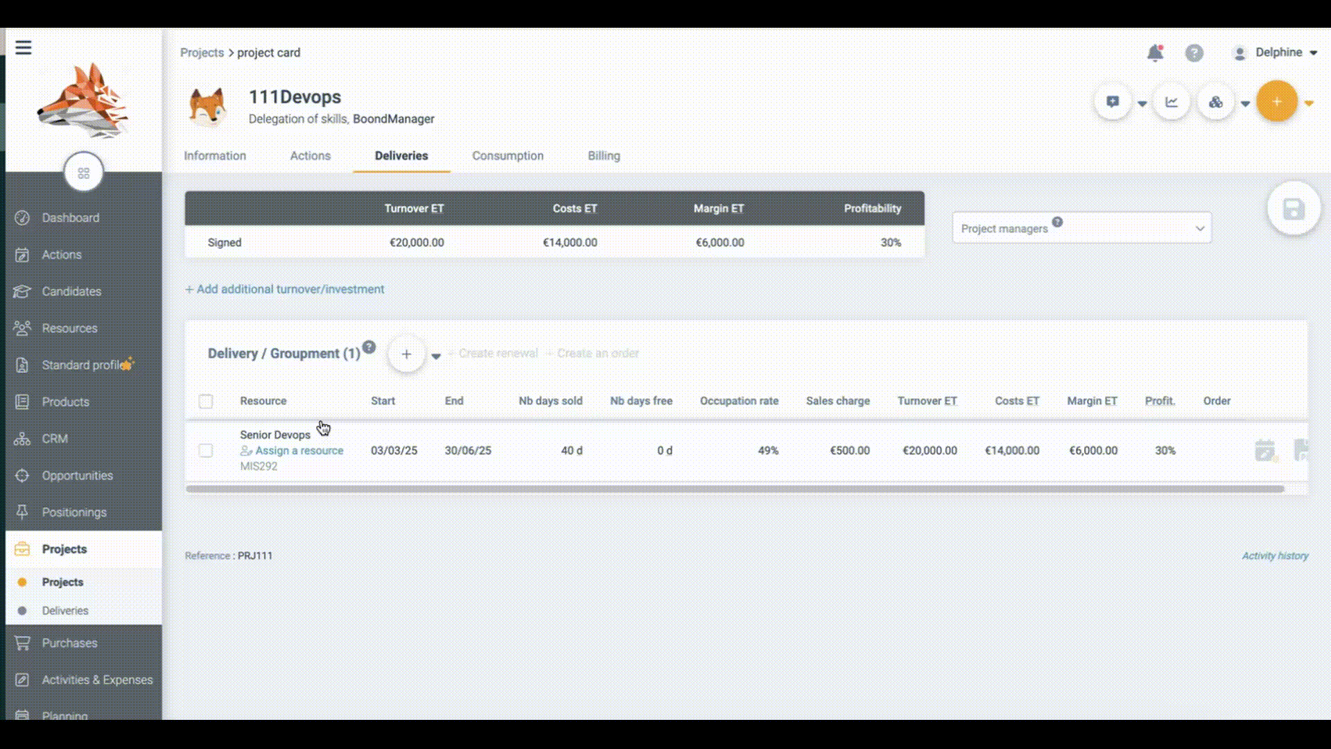Screen dimensions: 1331x749
Task: Click the CRM network icon
Action: (22, 438)
